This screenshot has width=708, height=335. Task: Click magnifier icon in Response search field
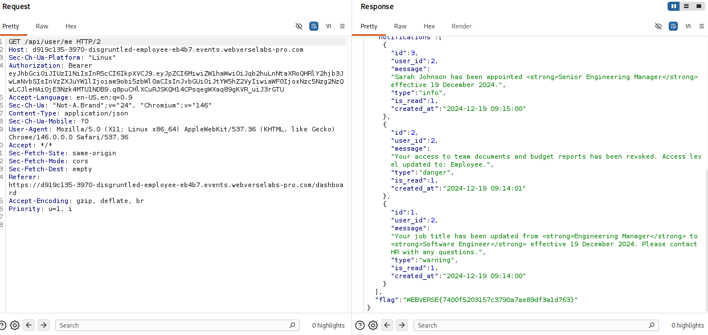coord(650,325)
